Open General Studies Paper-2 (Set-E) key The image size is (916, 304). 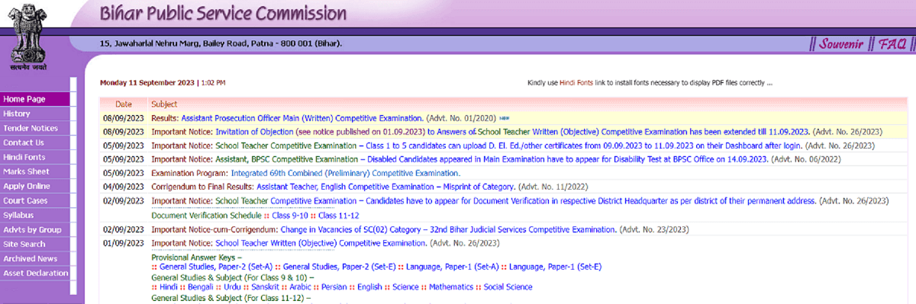click(x=340, y=267)
